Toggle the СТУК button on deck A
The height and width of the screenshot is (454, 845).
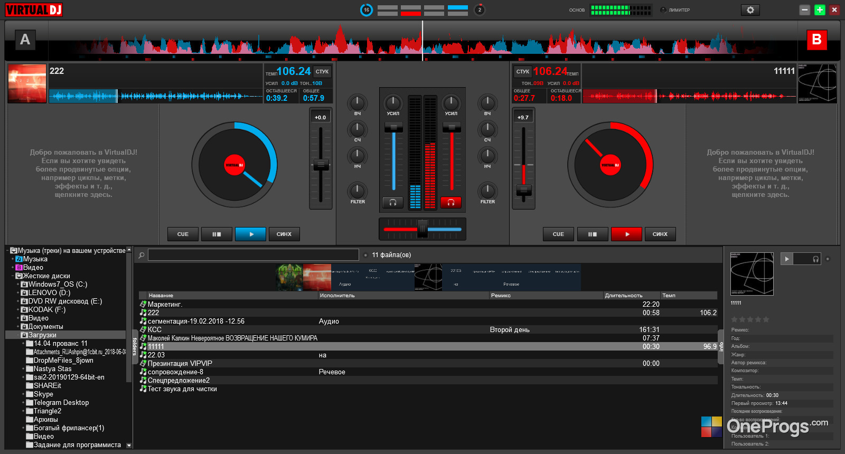click(x=322, y=71)
